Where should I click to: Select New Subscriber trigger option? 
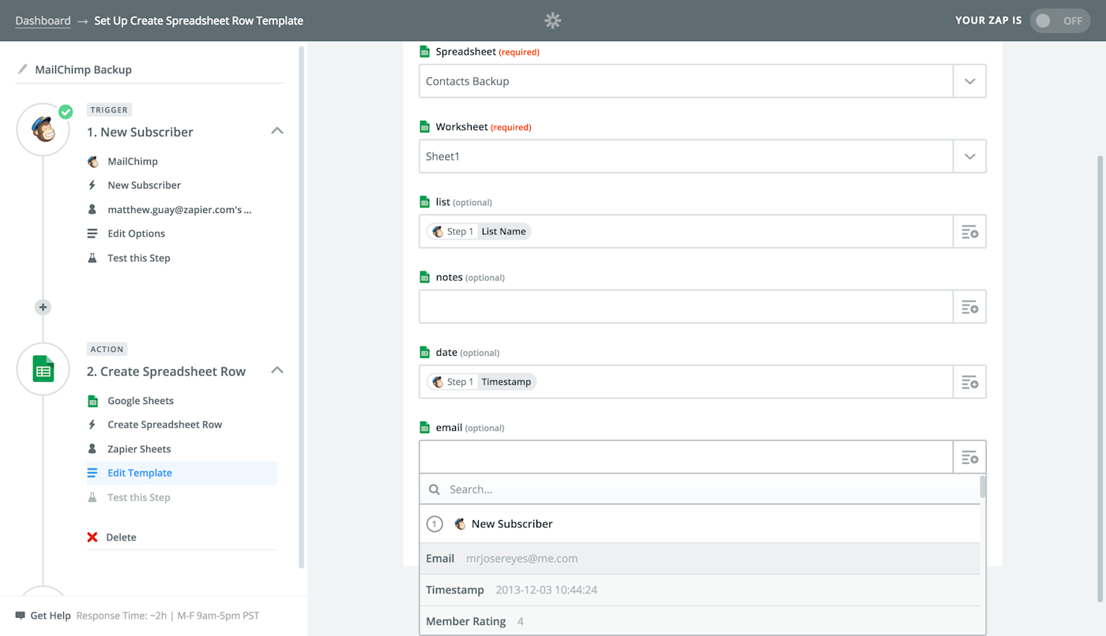[x=145, y=185]
